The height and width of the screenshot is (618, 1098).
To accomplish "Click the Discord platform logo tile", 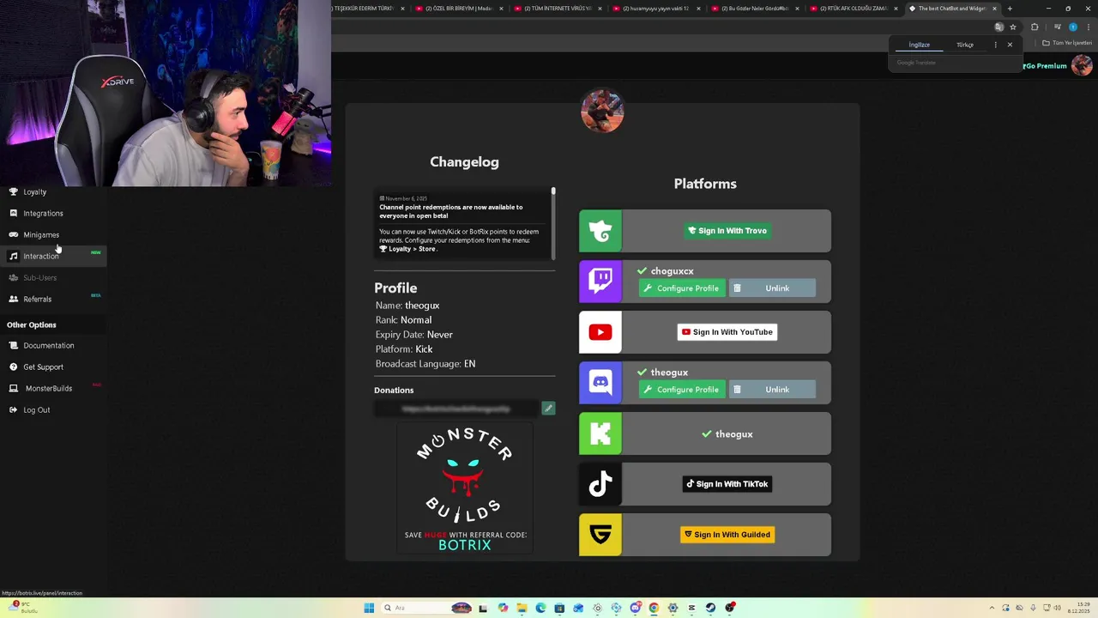I will click(600, 383).
